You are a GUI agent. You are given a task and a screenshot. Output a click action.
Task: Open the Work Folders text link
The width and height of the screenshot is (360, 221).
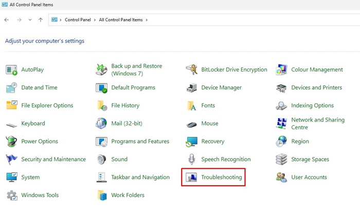point(128,195)
